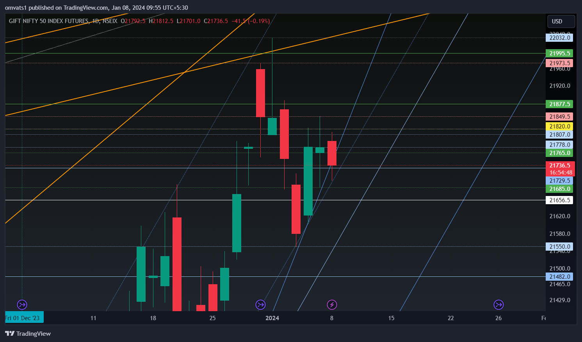The image size is (582, 342).
Task: Click the contract switch icon above the 2024 label
Action: coord(260,305)
